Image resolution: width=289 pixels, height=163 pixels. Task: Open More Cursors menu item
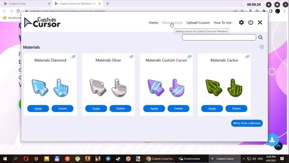(x=172, y=23)
